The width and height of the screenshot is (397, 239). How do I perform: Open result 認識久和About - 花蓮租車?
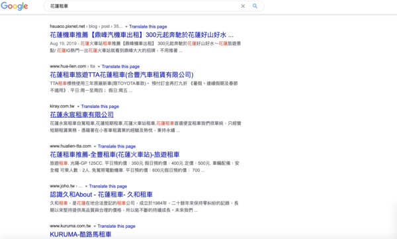coord(101,195)
